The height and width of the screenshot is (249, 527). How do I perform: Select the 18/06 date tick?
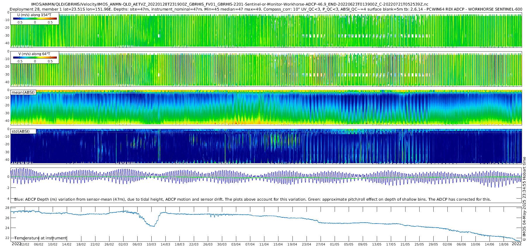point(504,244)
